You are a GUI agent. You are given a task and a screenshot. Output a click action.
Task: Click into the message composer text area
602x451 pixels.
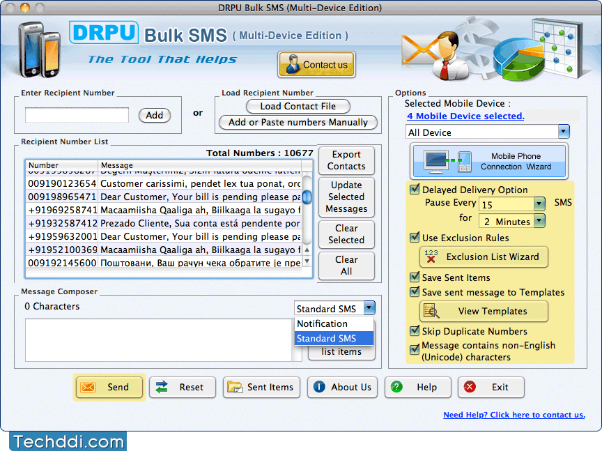tap(159, 340)
